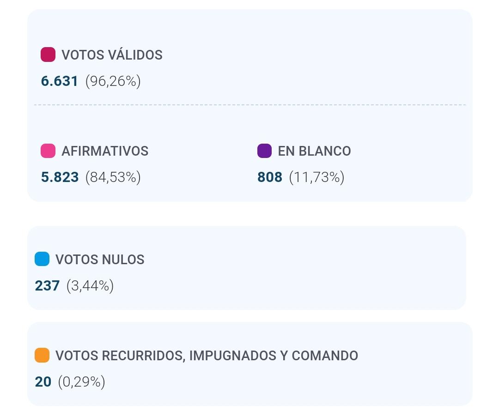Click the orange Votos Recurridos color square
Viewport: 499px width, 412px height.
click(42, 355)
